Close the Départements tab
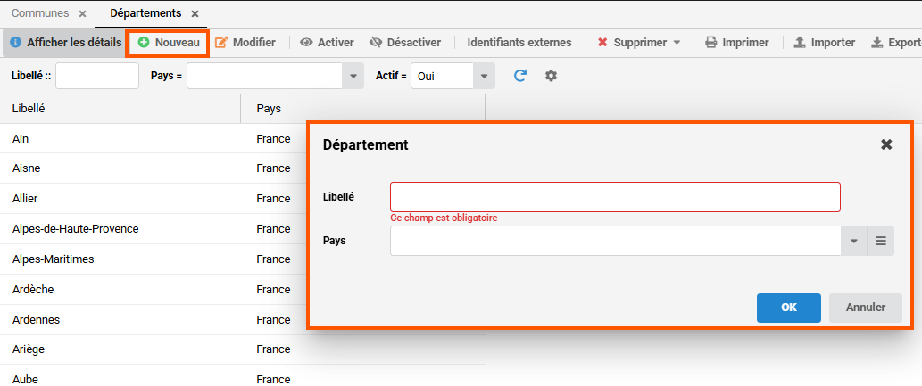The width and height of the screenshot is (922, 386). [x=195, y=13]
